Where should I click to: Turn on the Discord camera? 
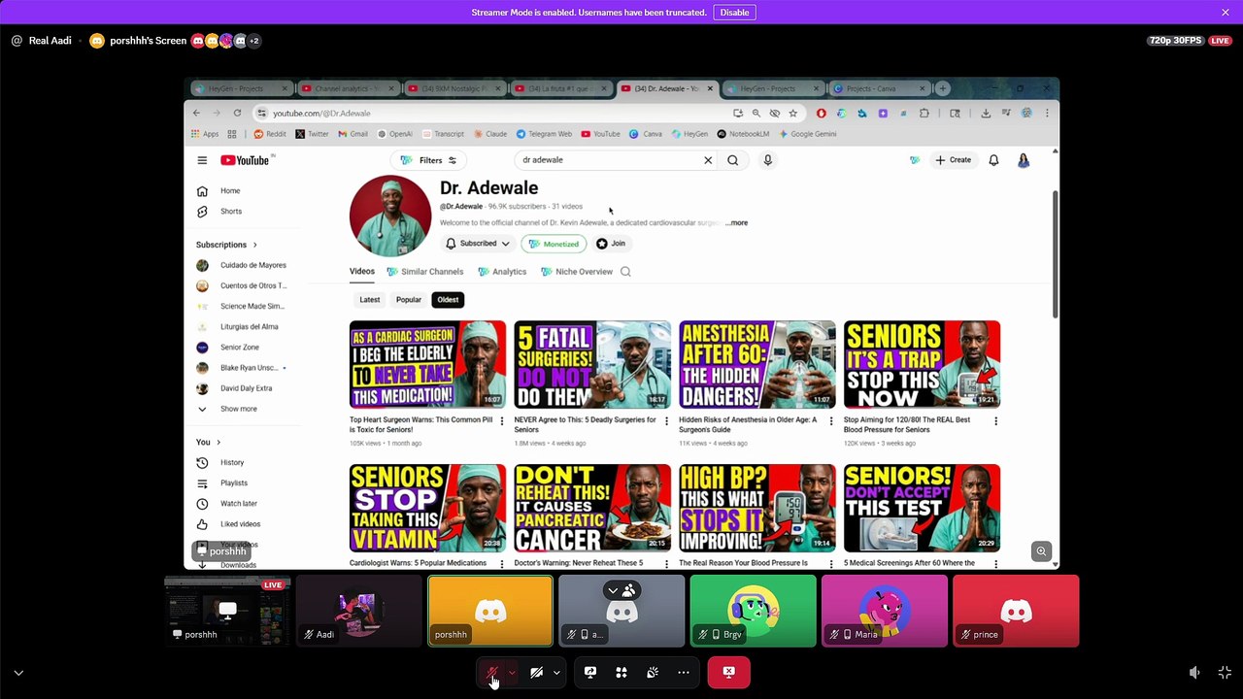point(536,672)
